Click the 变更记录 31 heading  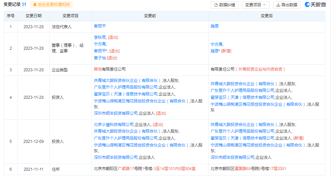coord(15,4)
